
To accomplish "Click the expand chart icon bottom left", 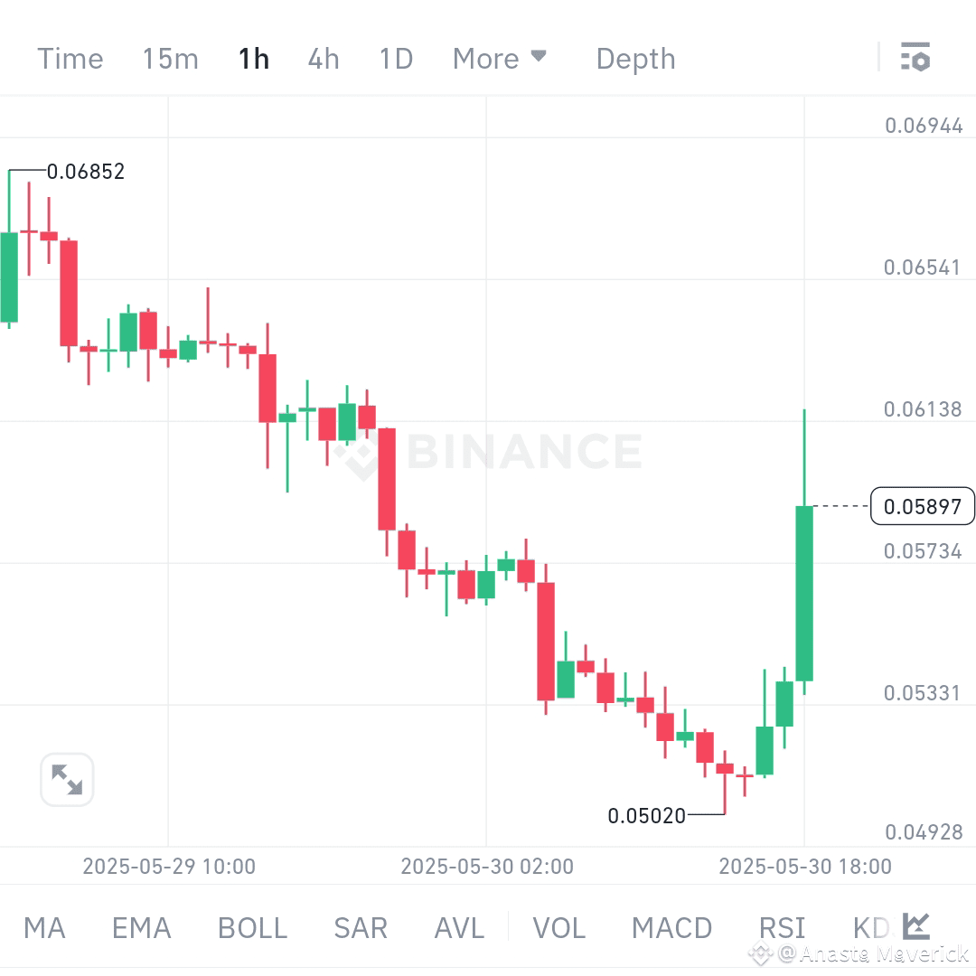I will [x=66, y=779].
